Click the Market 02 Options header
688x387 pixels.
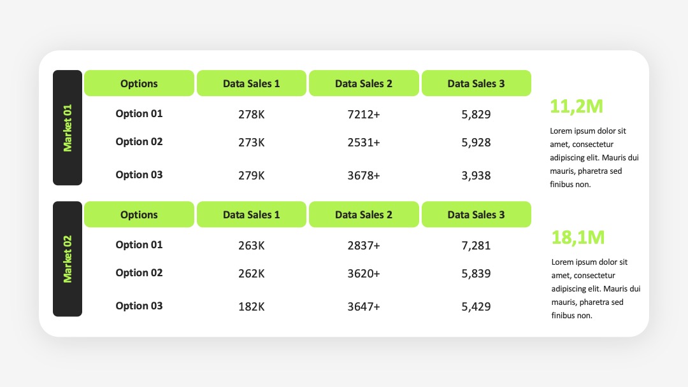(x=139, y=215)
